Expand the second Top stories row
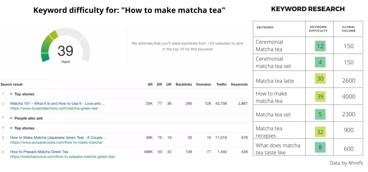This screenshot has width=368, height=172. click(24, 128)
